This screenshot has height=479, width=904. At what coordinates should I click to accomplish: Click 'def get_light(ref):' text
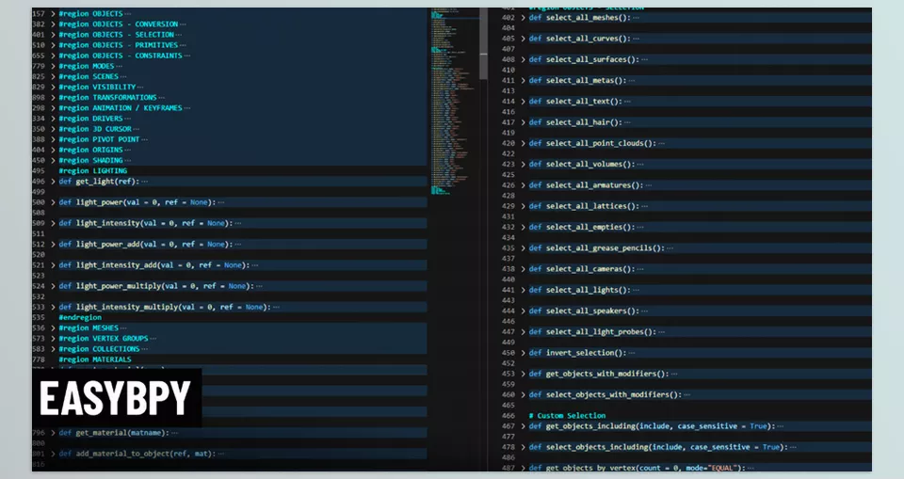[99, 182]
